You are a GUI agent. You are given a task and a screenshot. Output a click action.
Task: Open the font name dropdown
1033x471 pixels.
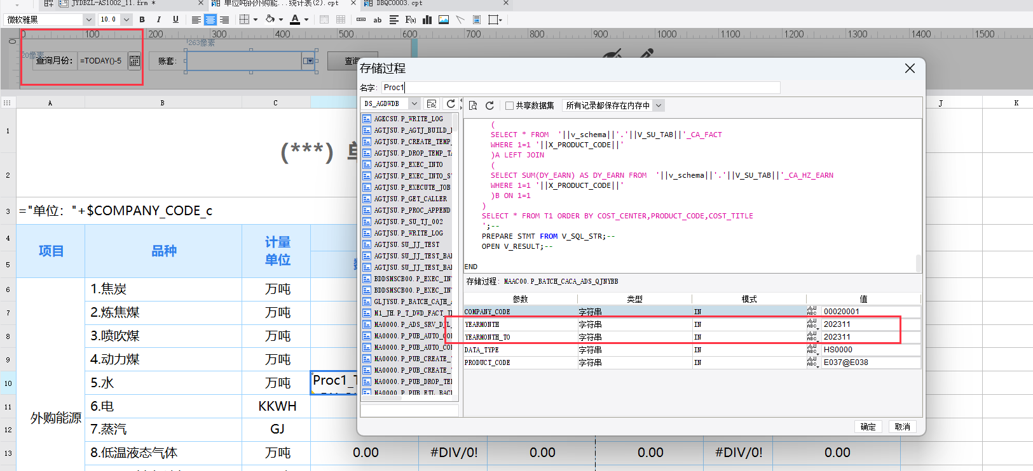coord(88,20)
